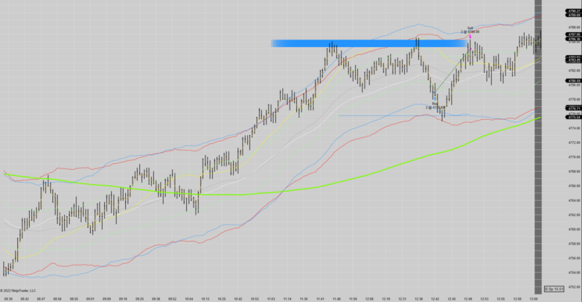Click the 2022 NinjaTrader, LLC copyright text
The height and width of the screenshot is (302, 582).
pos(18,290)
